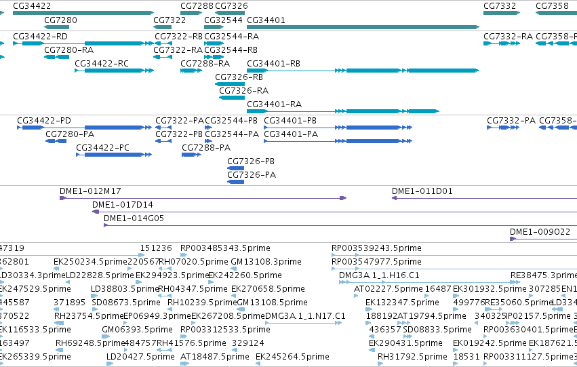Click transcript CG32544-RA
The height and width of the screenshot is (367, 577).
[x=214, y=43]
